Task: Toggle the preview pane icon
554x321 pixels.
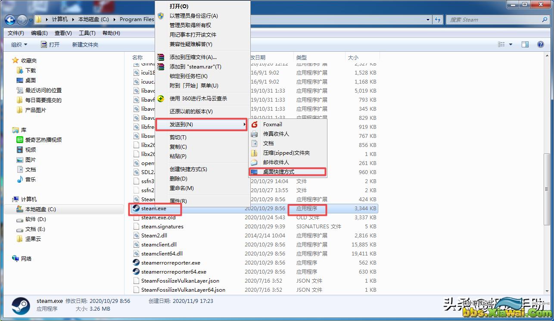Action: [x=525, y=44]
